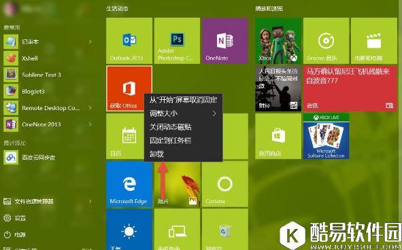The image size is (402, 250).
Task: Expand the Notepad (记事本) jump list arrow
Action: (x=90, y=41)
